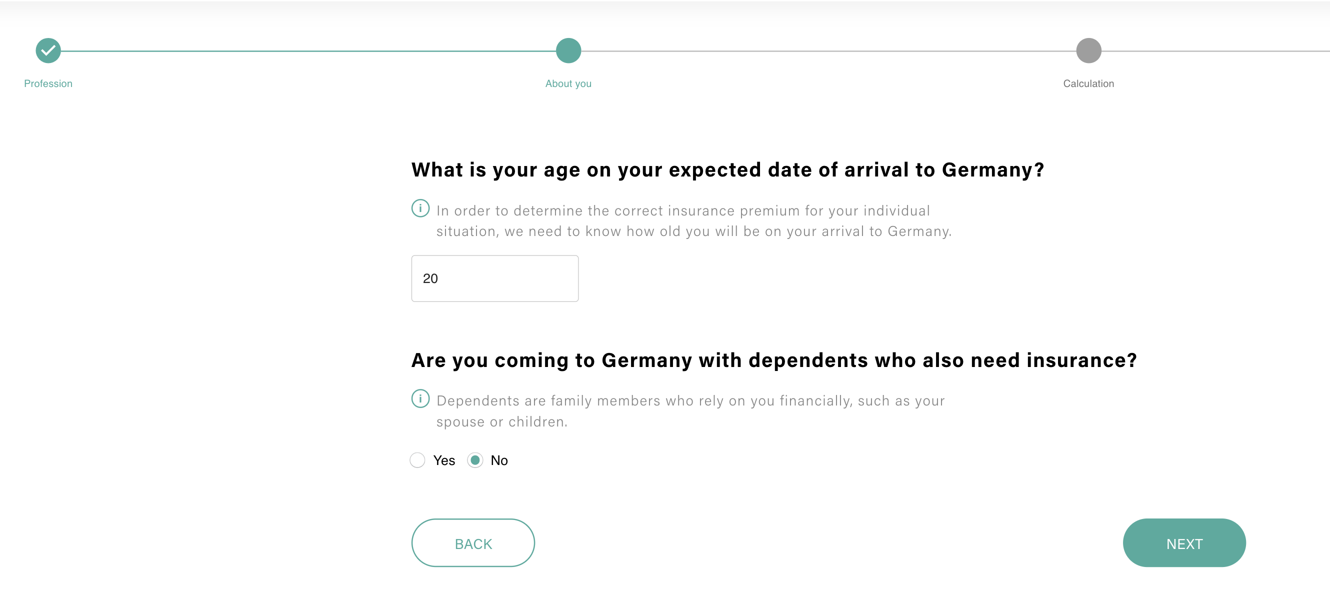The image size is (1330, 600).
Task: Click the dependents question heading
Action: pyautogui.click(x=774, y=360)
